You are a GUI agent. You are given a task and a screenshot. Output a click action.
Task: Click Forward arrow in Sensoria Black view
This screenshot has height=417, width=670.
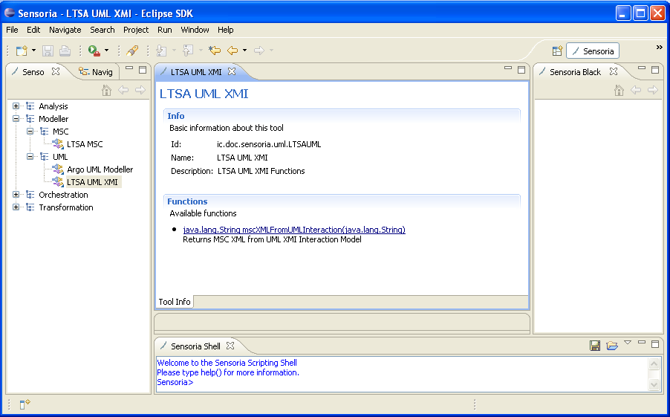click(x=652, y=90)
